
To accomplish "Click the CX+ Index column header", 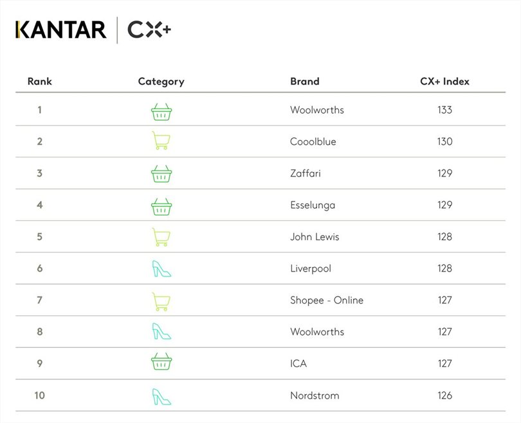I will [x=444, y=82].
